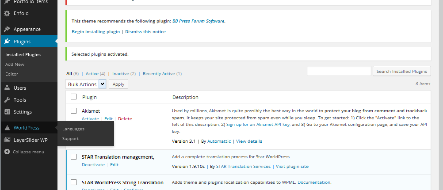Select Languages in WorldPress flyout
Viewport: 443px width, 190px height.
point(73,129)
